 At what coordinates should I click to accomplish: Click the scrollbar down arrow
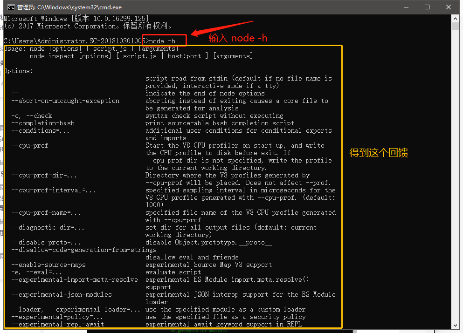pos(456,326)
